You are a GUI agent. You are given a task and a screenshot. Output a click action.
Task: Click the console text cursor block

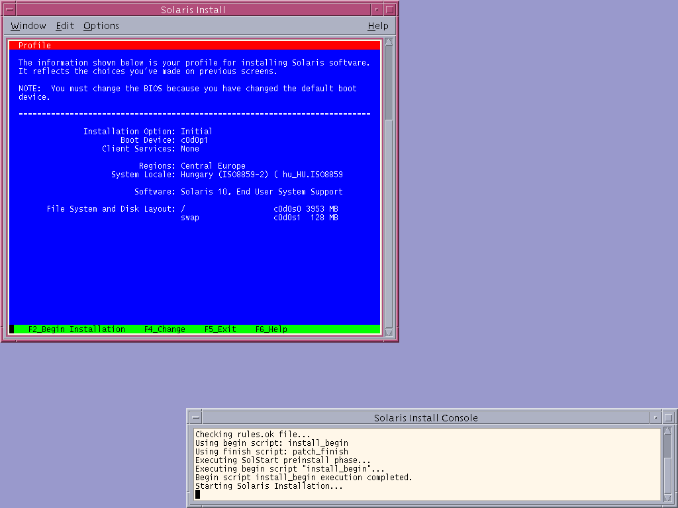pyautogui.click(x=197, y=495)
